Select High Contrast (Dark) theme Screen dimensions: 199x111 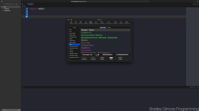point(74,46)
